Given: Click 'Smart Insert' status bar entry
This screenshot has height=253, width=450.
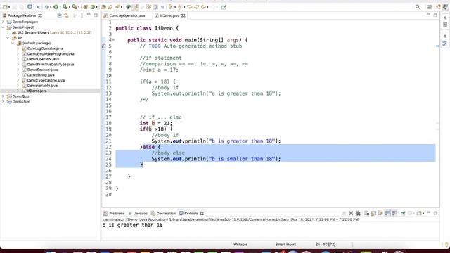Looking at the screenshot, I should click(285, 245).
